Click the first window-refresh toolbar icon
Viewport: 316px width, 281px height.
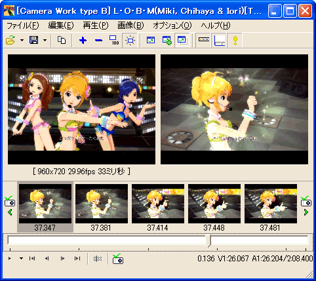(x=151, y=40)
